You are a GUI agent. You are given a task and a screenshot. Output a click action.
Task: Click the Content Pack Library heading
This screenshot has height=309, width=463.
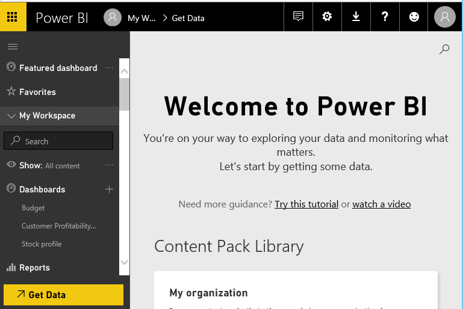pyautogui.click(x=229, y=246)
